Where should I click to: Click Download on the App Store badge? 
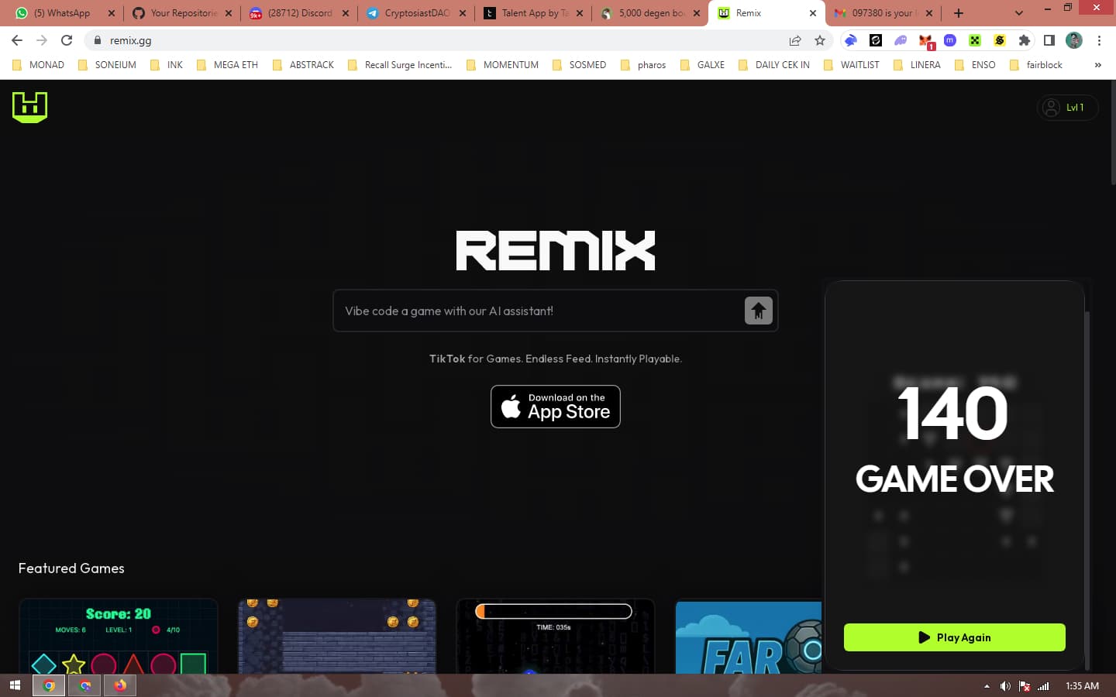tap(555, 407)
